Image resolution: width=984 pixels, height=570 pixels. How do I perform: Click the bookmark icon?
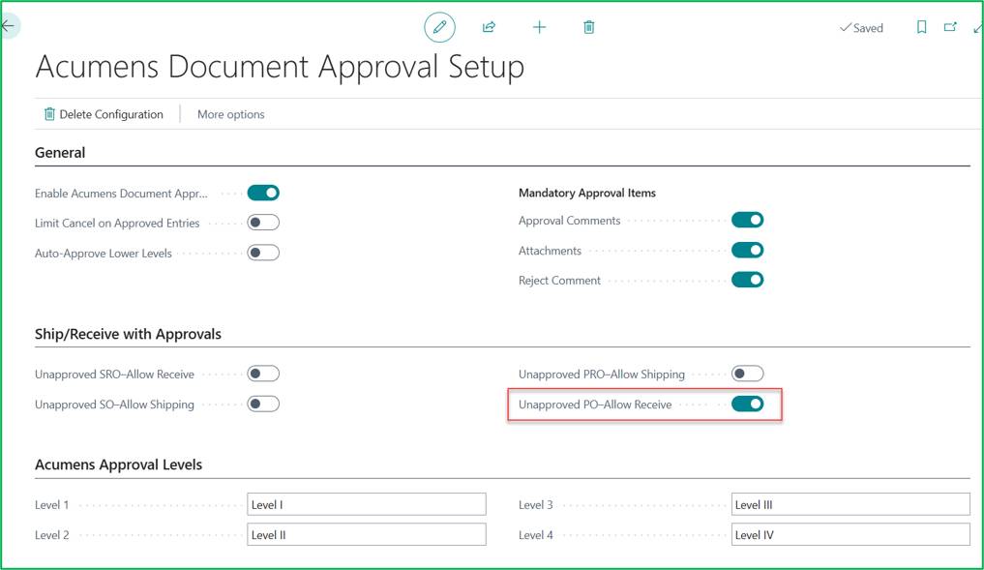click(921, 27)
